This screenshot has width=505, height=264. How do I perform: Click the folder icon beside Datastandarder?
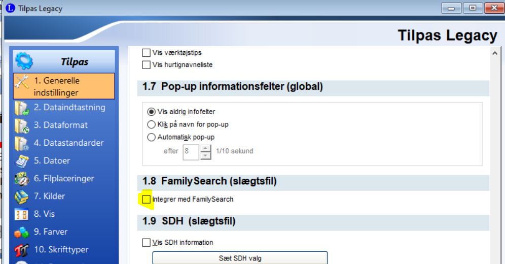[22, 144]
